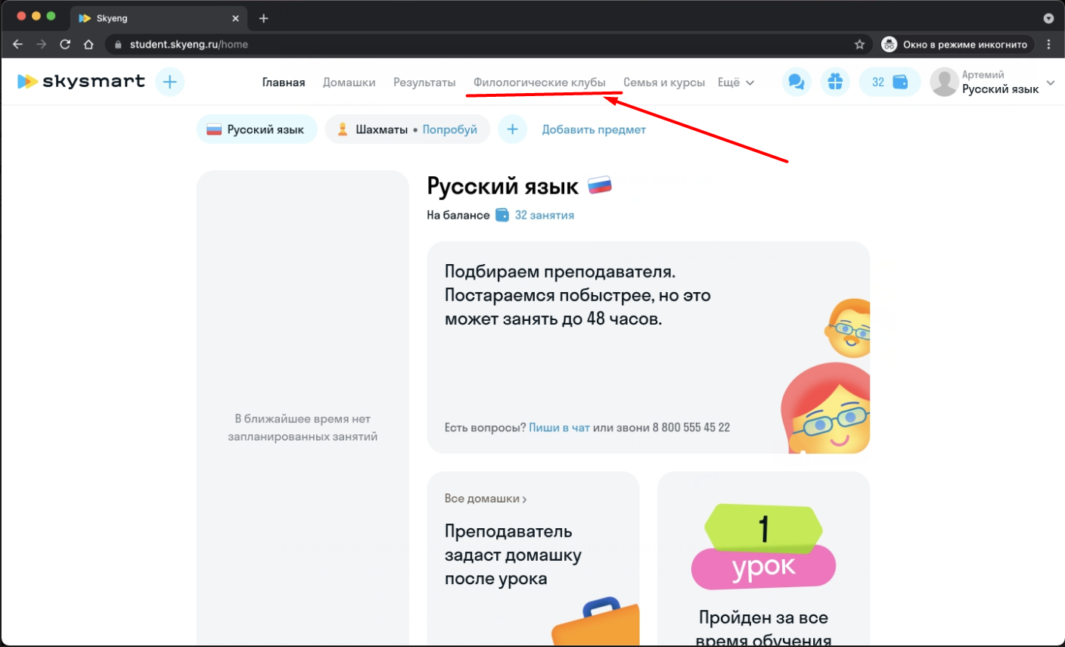Select the Skyeng browser tab
This screenshot has height=647, width=1065.
click(x=160, y=18)
